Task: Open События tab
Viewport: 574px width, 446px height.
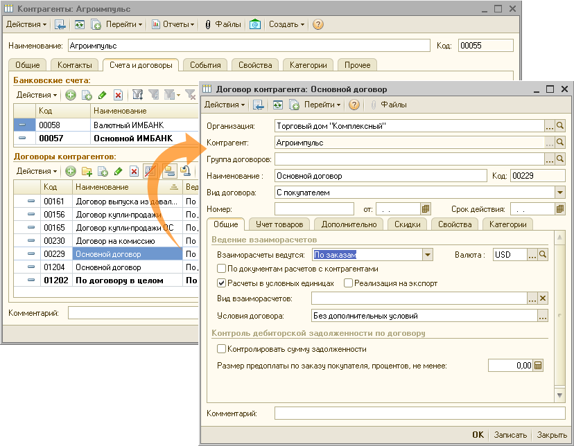Action: tap(205, 65)
